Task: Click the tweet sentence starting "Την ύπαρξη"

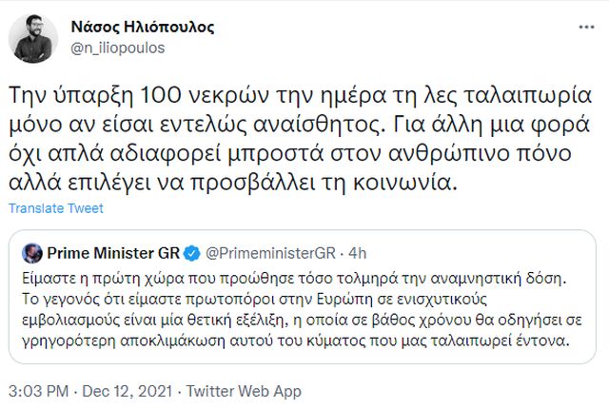Action: point(285,97)
